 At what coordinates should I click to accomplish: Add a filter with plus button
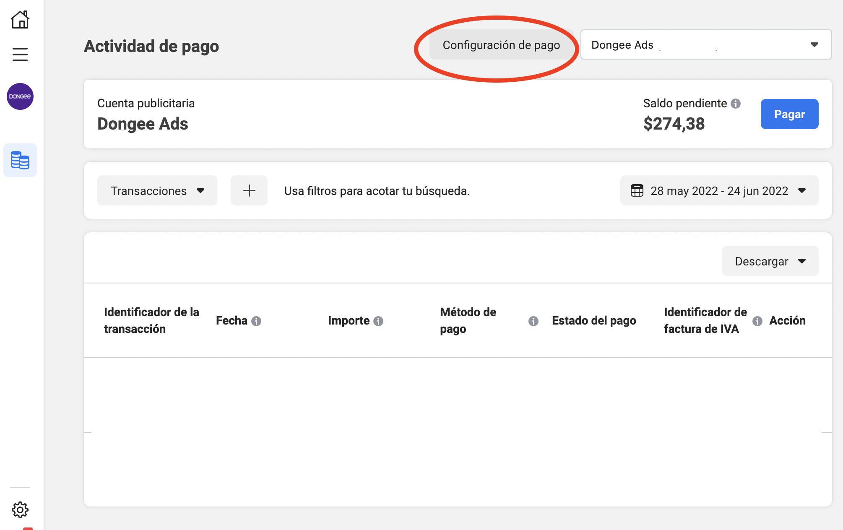point(249,191)
